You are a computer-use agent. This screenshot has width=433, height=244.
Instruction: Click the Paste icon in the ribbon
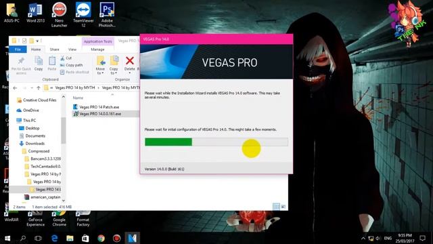click(52, 64)
